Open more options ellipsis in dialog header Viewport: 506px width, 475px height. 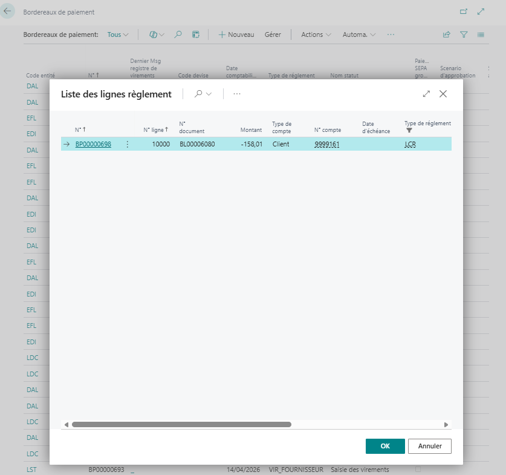[x=236, y=94]
